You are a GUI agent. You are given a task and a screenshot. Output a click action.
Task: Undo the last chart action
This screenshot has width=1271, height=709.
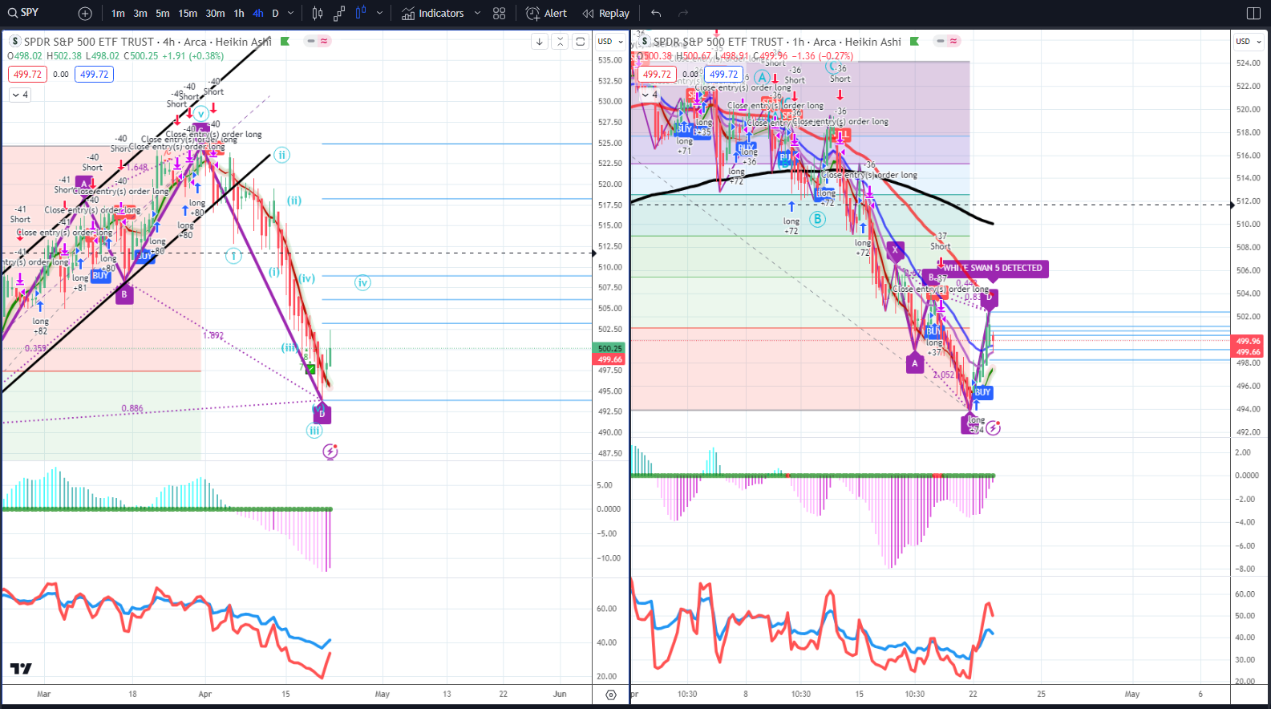(x=656, y=14)
